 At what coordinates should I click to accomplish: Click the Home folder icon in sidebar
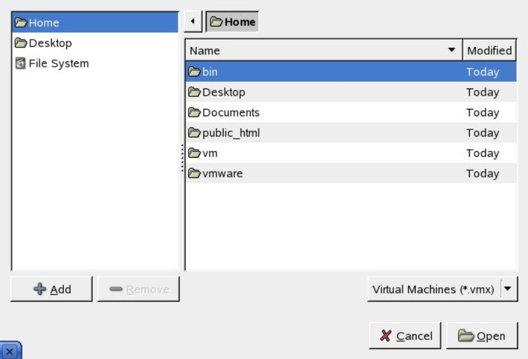pos(20,23)
